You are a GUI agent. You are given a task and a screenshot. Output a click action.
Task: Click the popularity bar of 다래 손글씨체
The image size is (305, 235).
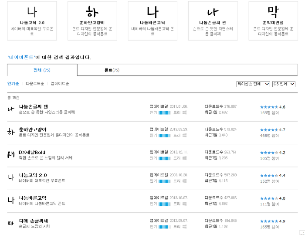coord(165,227)
